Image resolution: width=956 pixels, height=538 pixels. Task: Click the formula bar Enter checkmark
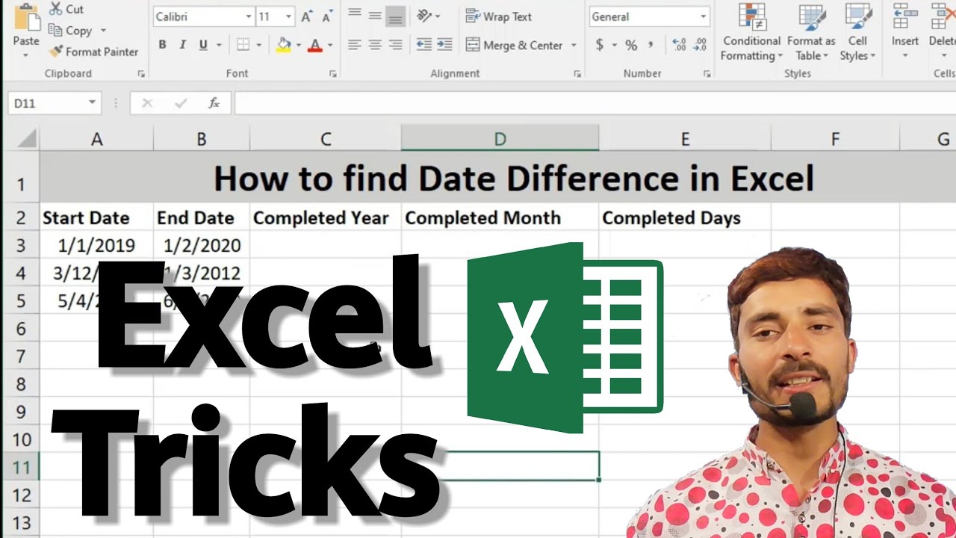click(x=181, y=103)
